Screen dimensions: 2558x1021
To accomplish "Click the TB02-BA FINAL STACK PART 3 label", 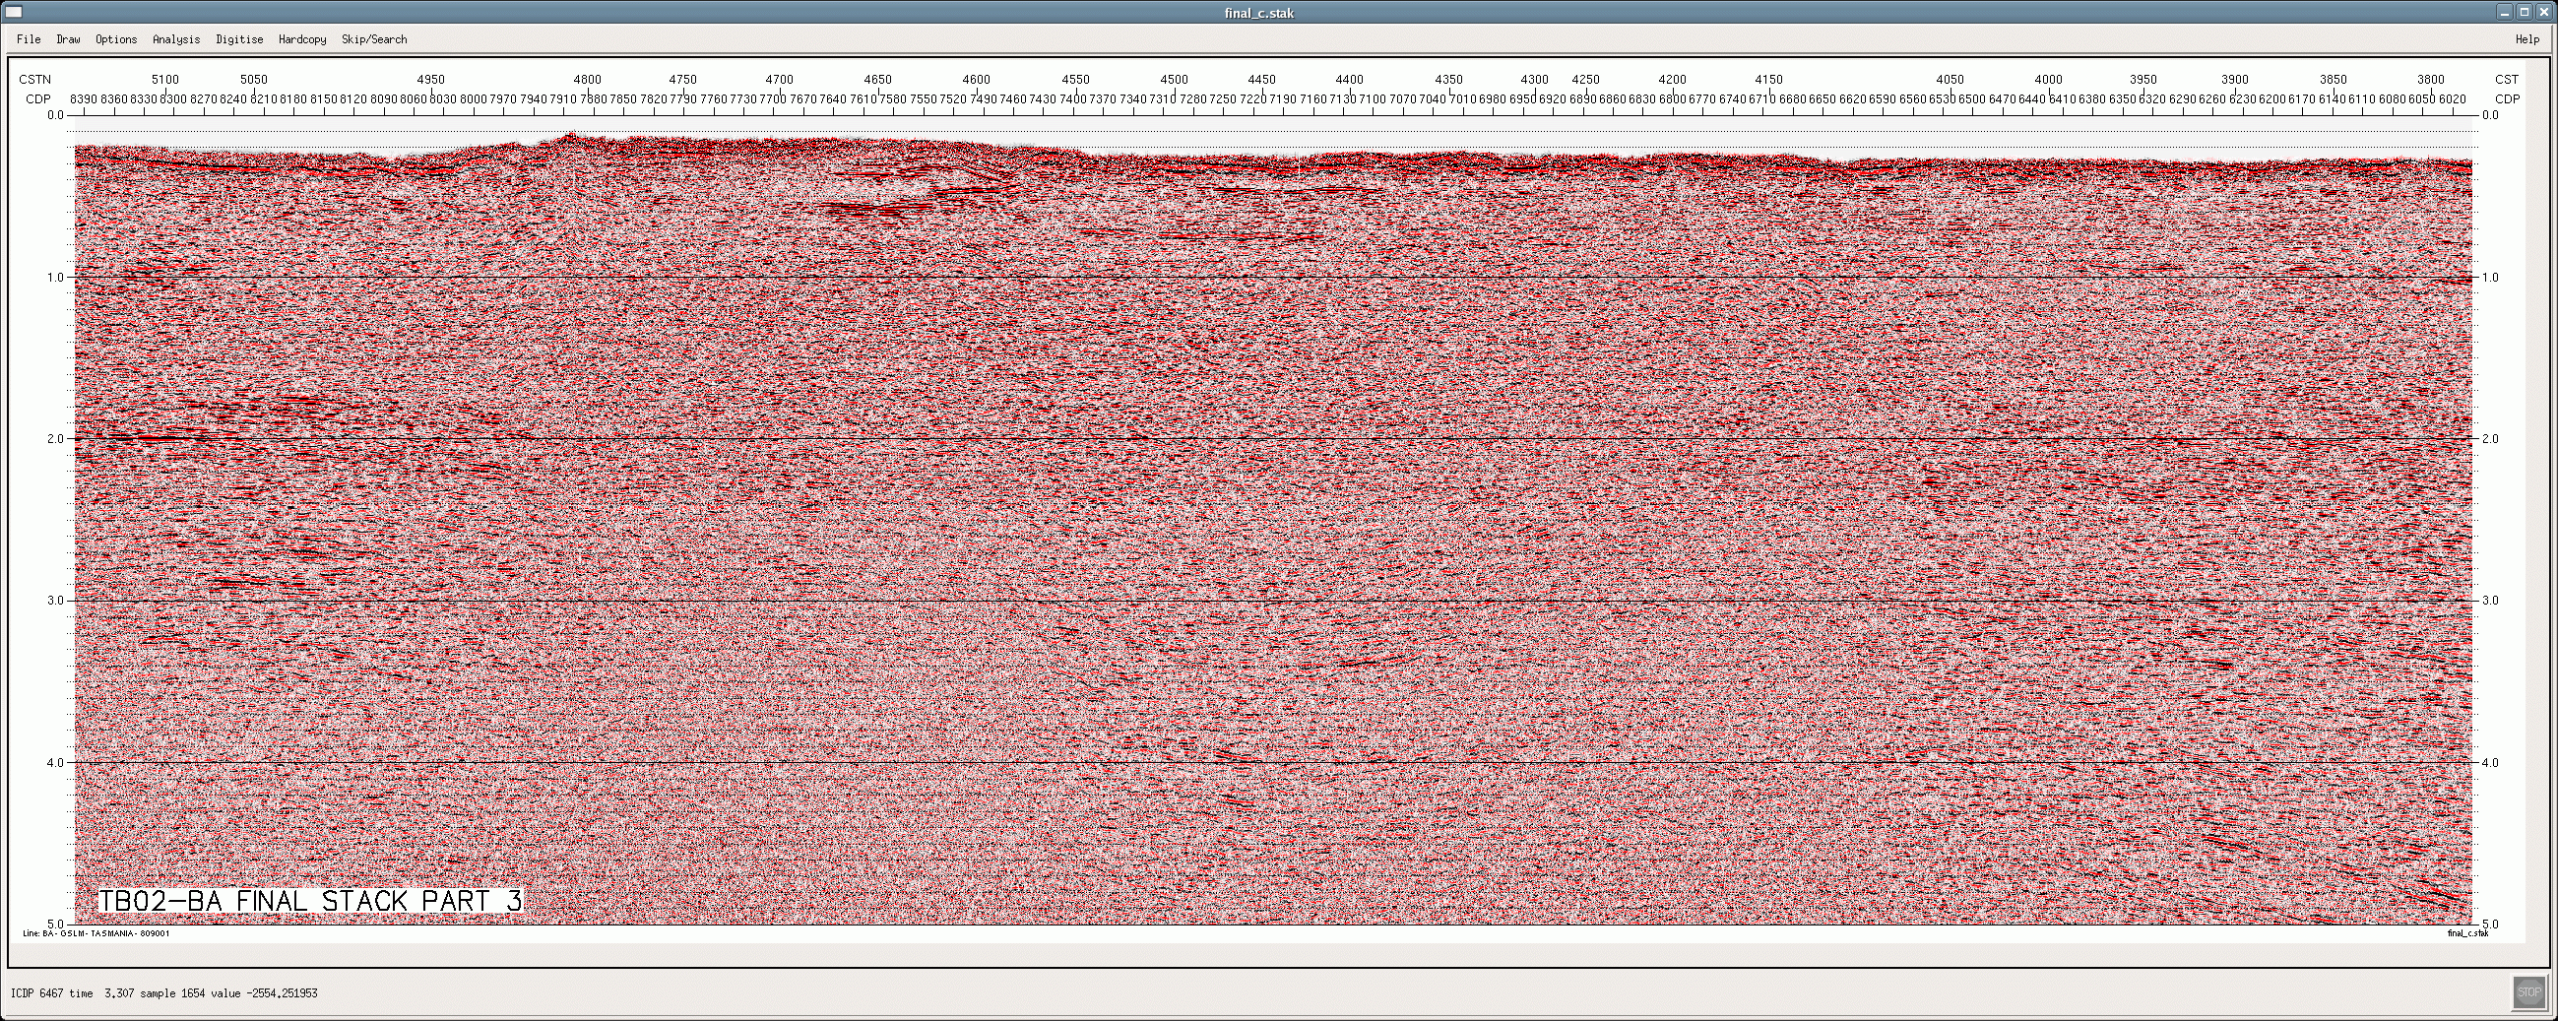I will (x=310, y=901).
